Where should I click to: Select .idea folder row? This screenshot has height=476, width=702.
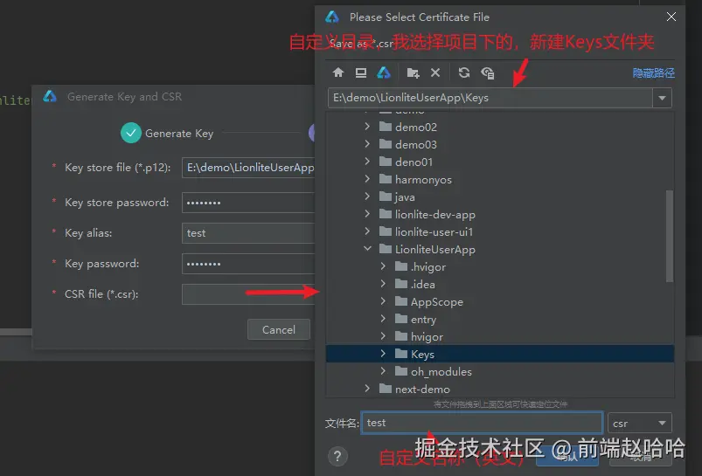(500, 284)
